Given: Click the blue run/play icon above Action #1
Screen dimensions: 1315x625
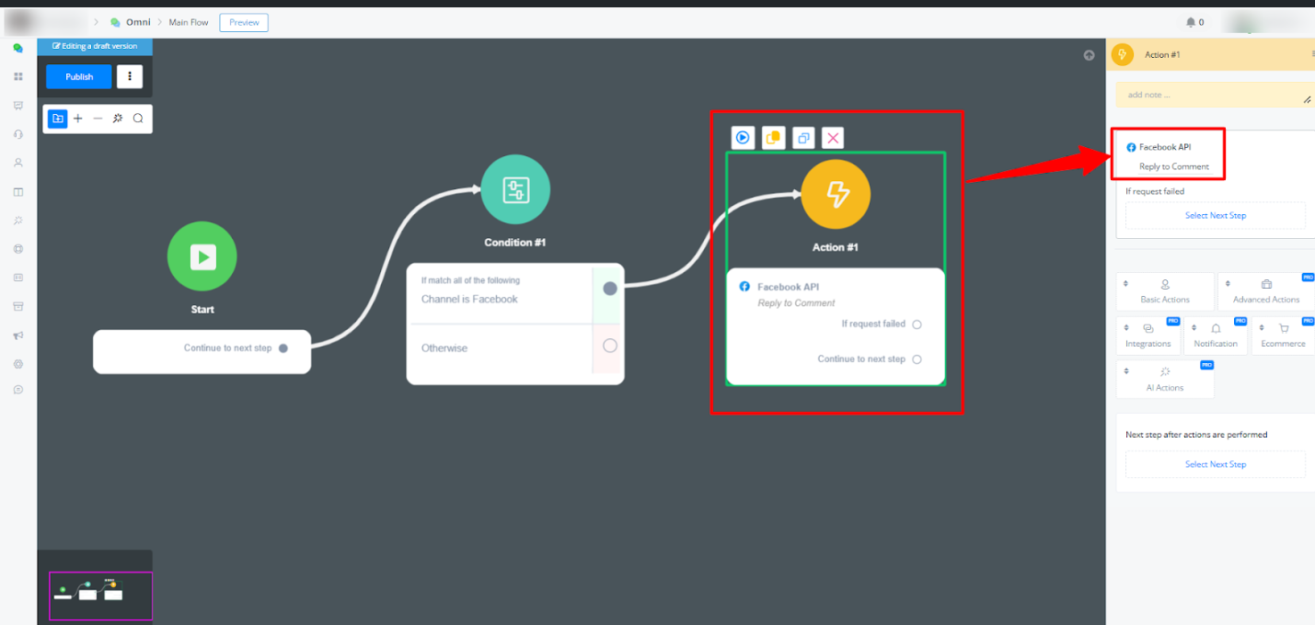Looking at the screenshot, I should click(743, 138).
